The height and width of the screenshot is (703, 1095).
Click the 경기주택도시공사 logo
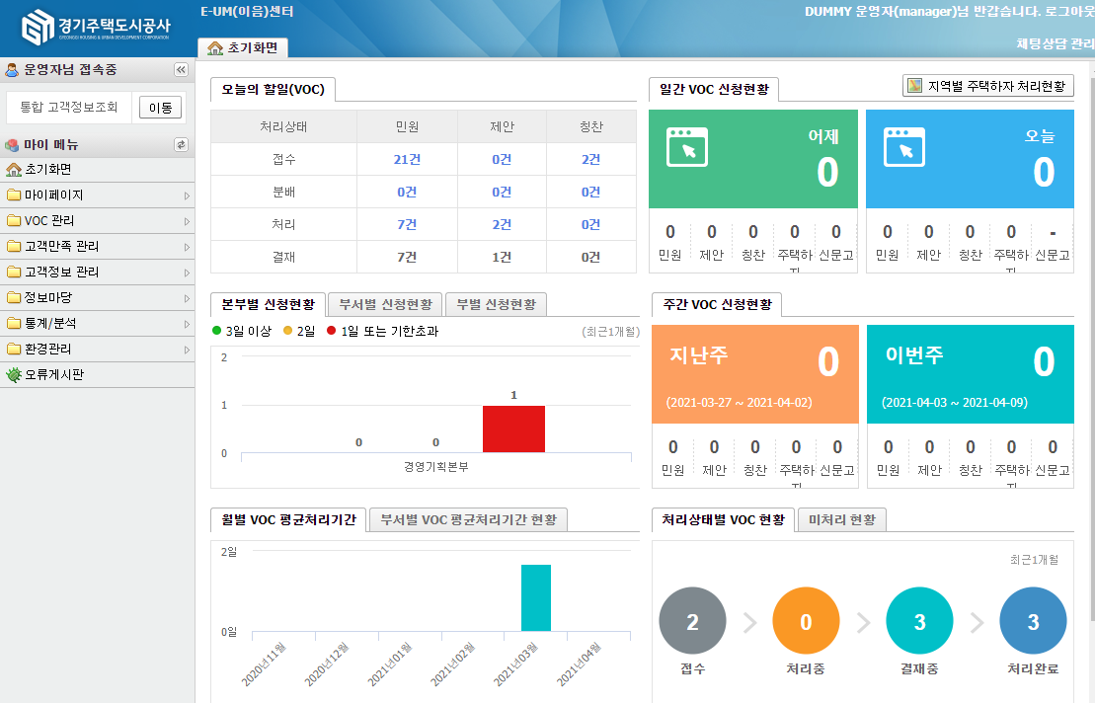pyautogui.click(x=95, y=28)
